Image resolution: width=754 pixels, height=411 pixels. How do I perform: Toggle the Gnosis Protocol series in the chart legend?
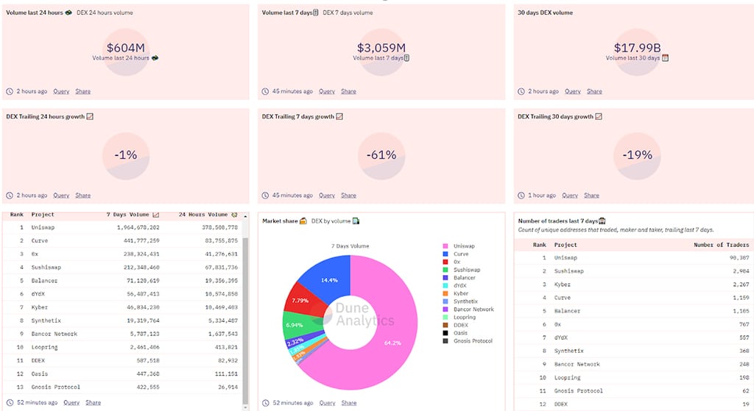coord(468,341)
